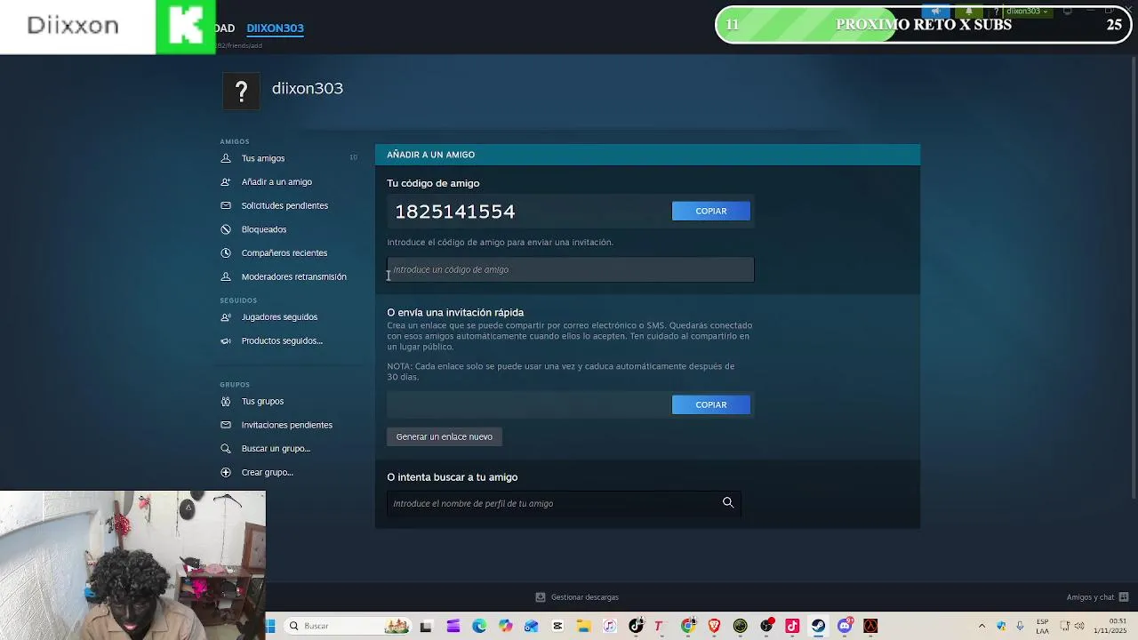Switch to Steam in the taskbar
This screenshot has width=1138, height=640.
(818, 626)
